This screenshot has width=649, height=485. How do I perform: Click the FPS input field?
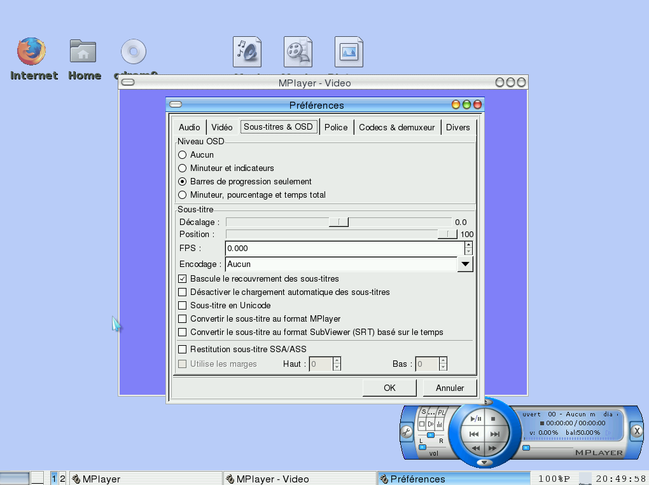[x=345, y=249]
